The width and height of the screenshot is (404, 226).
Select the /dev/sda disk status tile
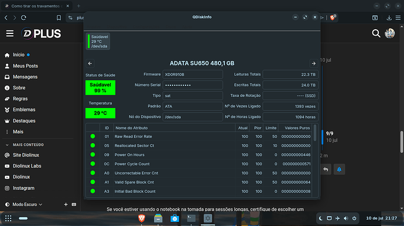tap(98, 41)
